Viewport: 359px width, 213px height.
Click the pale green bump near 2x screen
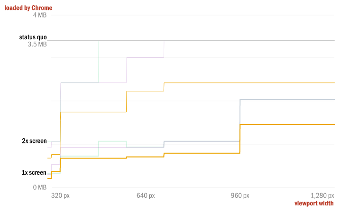[x=112, y=141]
